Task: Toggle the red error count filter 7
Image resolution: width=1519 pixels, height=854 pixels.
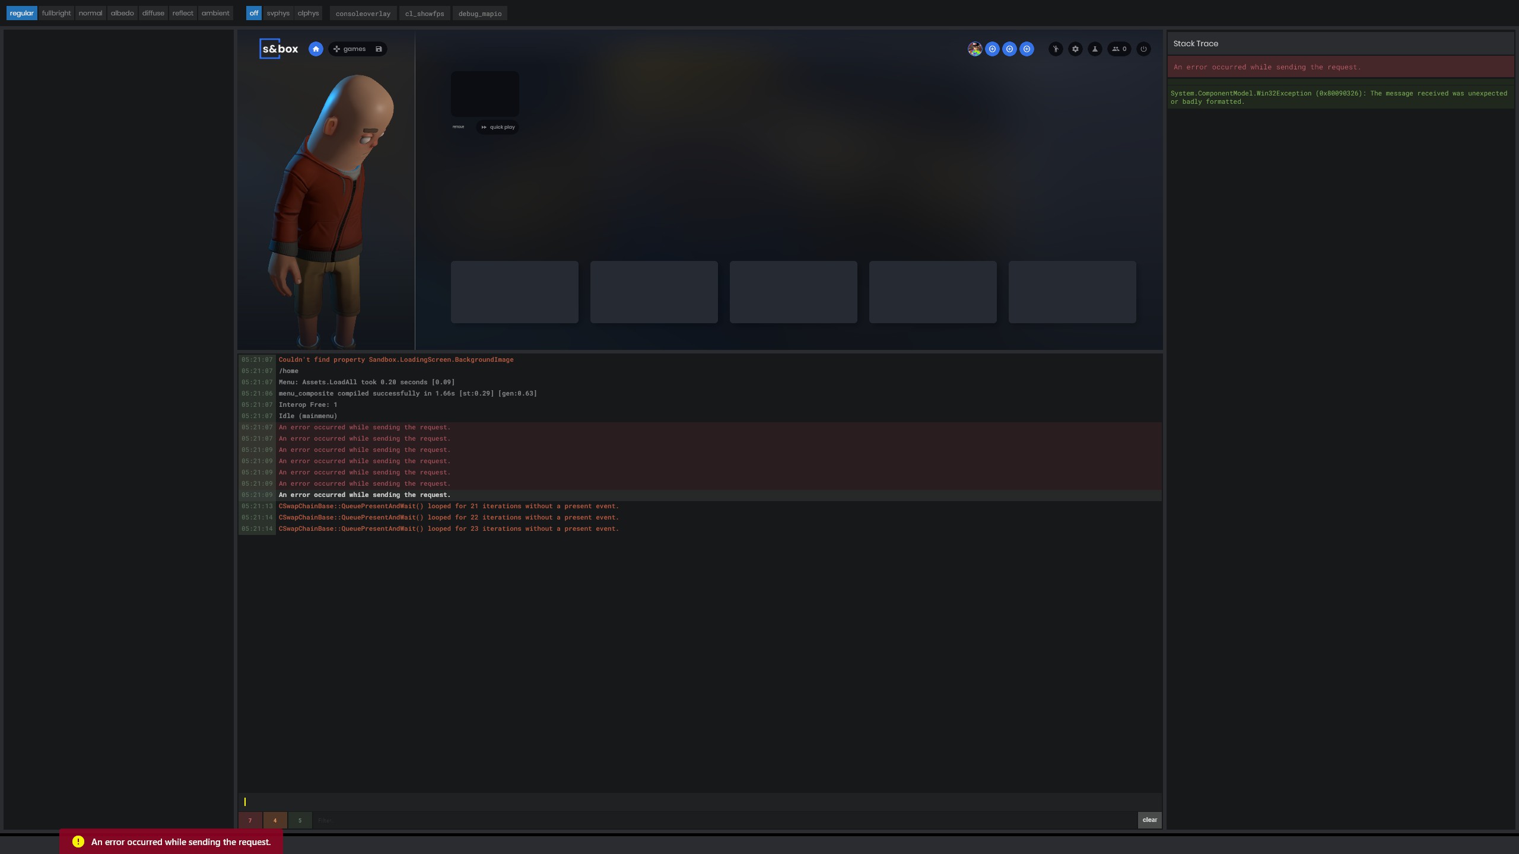Action: pos(250,820)
